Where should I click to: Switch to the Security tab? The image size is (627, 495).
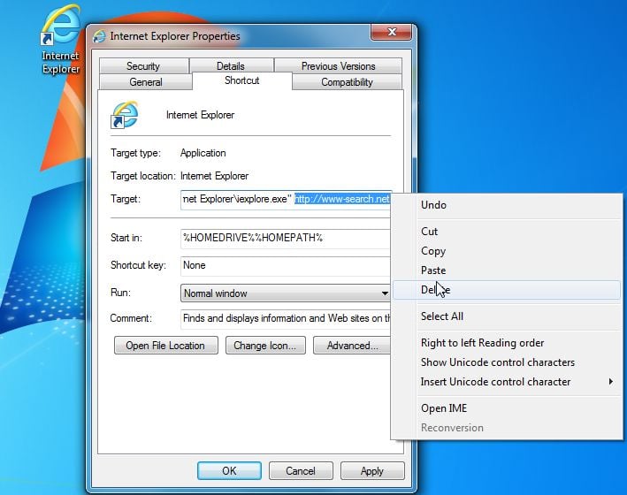[x=143, y=66]
